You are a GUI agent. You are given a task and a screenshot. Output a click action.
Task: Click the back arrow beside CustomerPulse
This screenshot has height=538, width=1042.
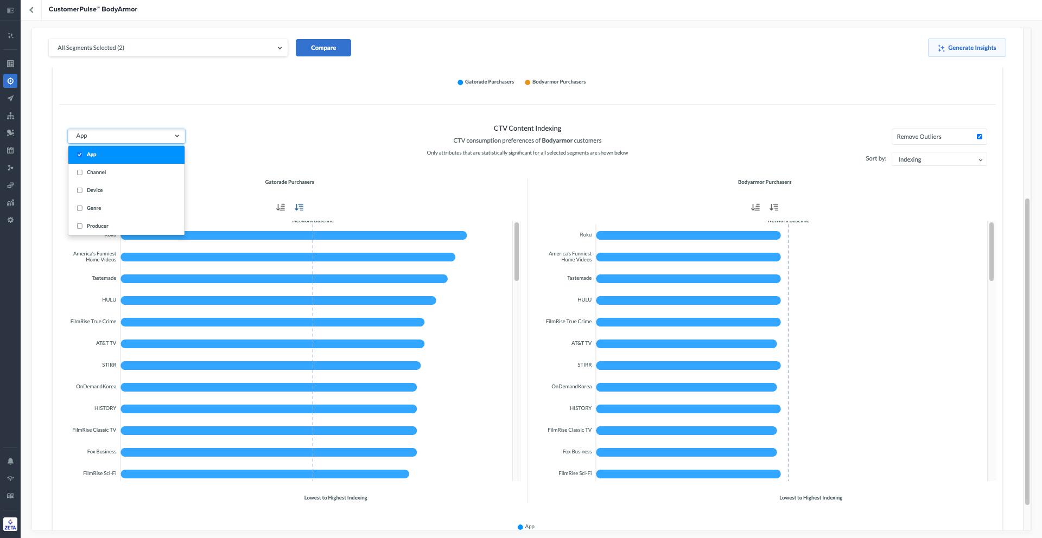click(x=31, y=10)
